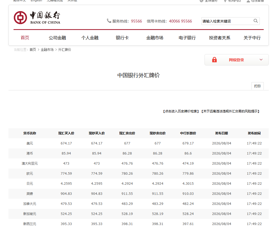The image size is (277, 229).
Task: Click 英镑 现汇卖出价 911.55 cell
Action: (x=127, y=193)
